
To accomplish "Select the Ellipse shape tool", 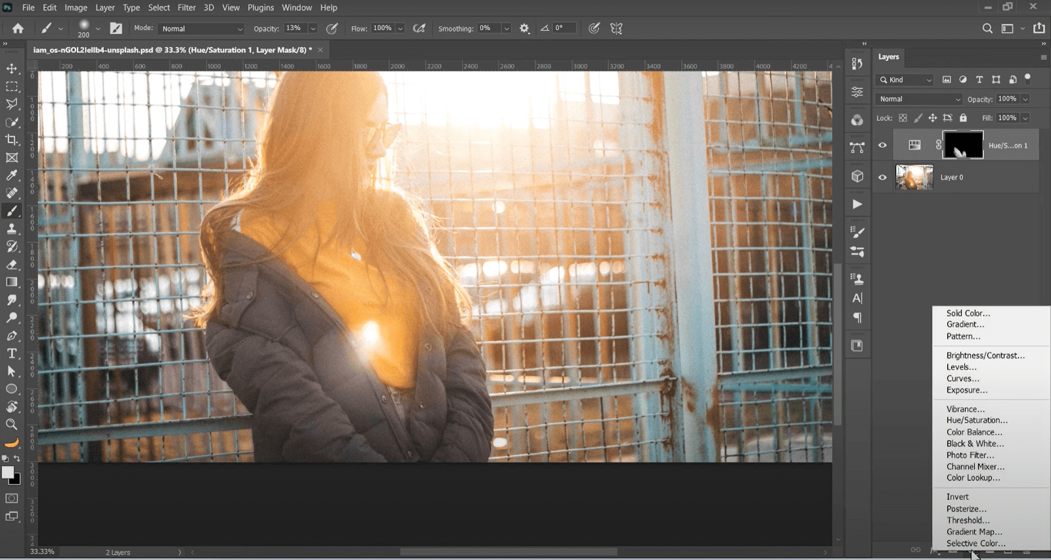I will (12, 389).
